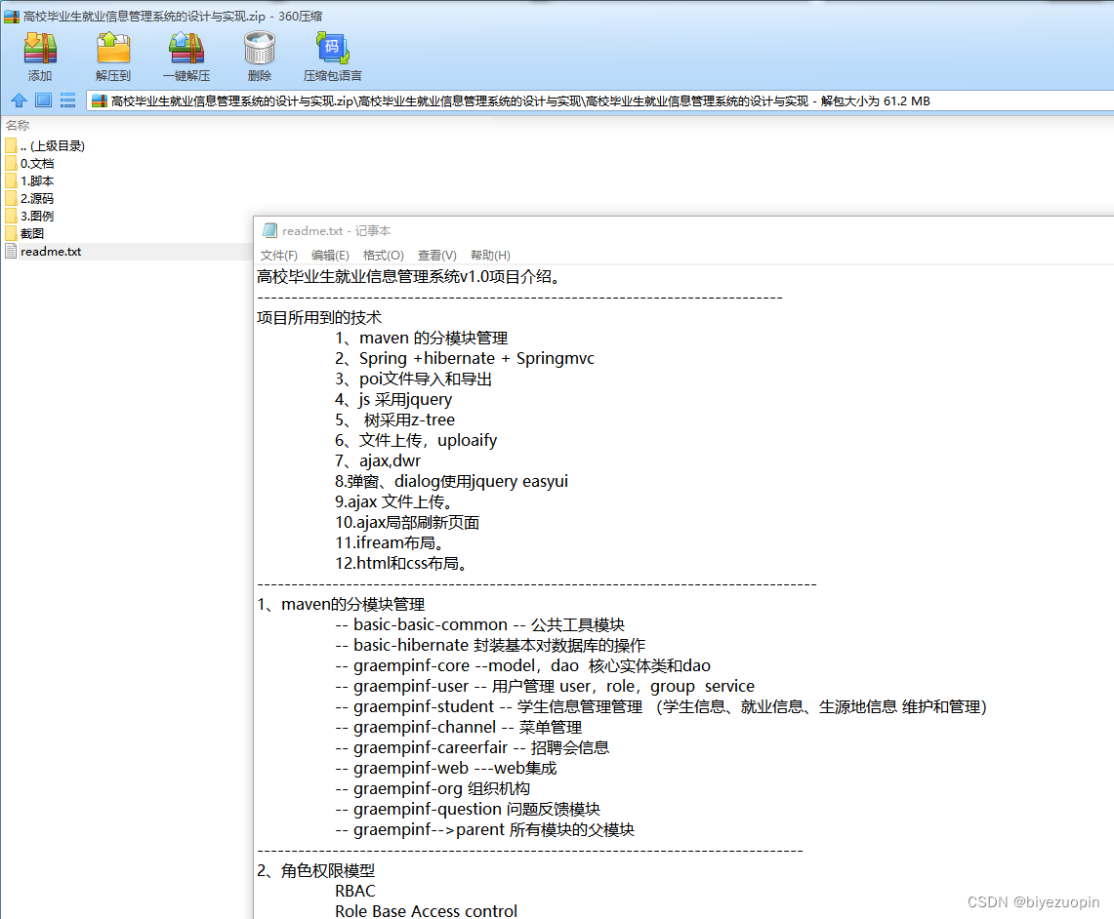
Task: Click the line 项目所用到的技术
Action: pos(319,317)
